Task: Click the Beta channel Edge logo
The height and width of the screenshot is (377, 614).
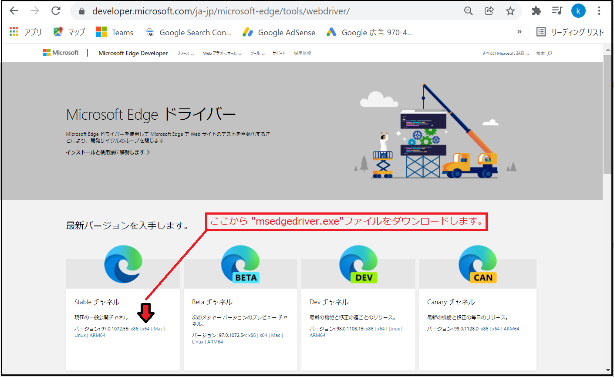Action: 241,264
